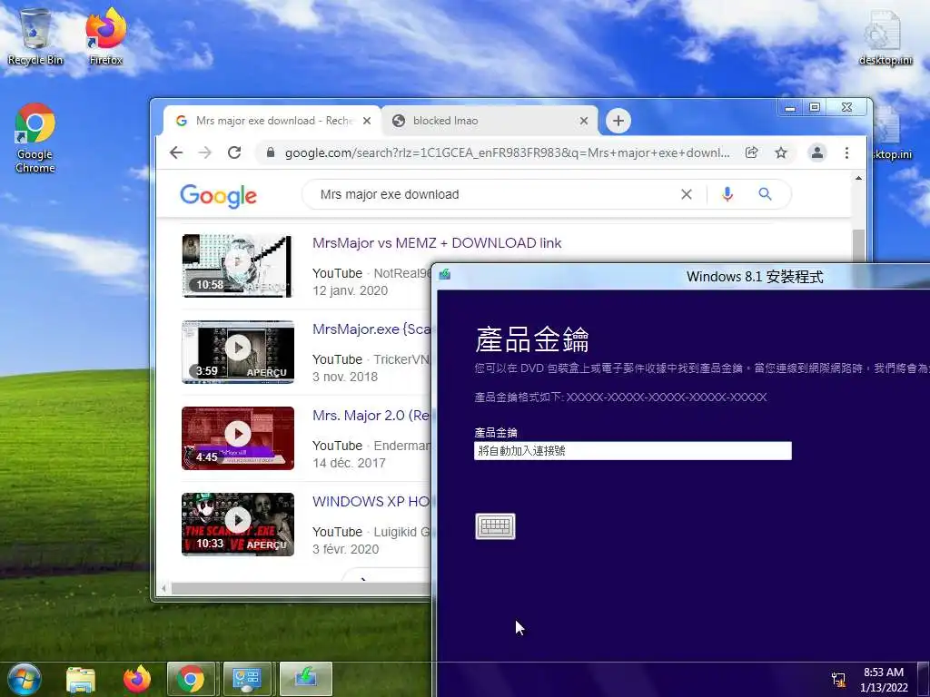Open the 'MrsMajor.exe' video result link
This screenshot has width=930, height=697.
pyautogui.click(x=371, y=329)
